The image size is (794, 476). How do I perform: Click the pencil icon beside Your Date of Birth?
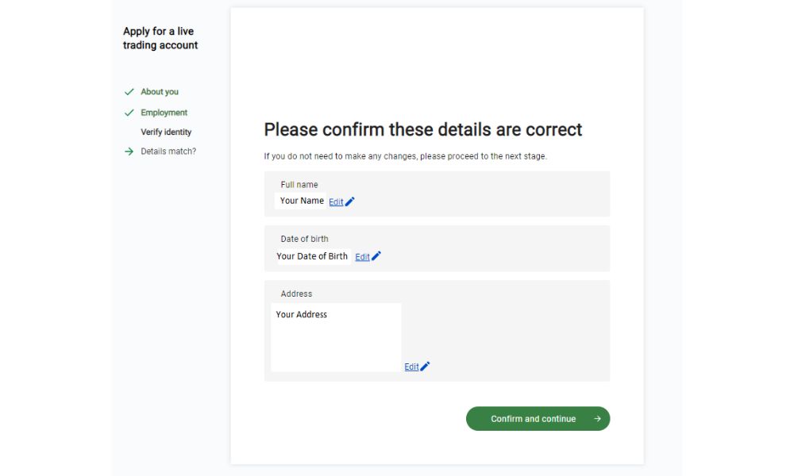376,256
